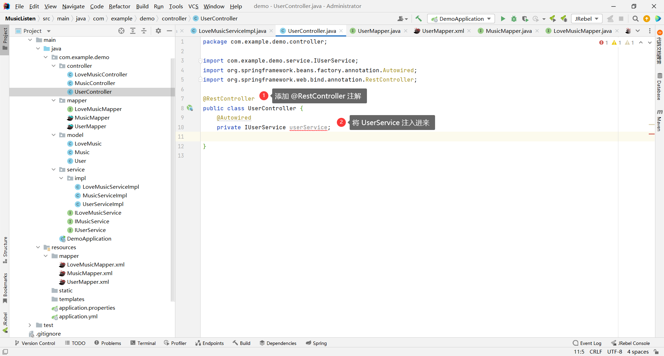
Task: Open the Refactor menu
Action: coord(119,6)
